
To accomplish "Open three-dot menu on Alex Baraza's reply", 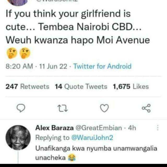I will 158,128.
